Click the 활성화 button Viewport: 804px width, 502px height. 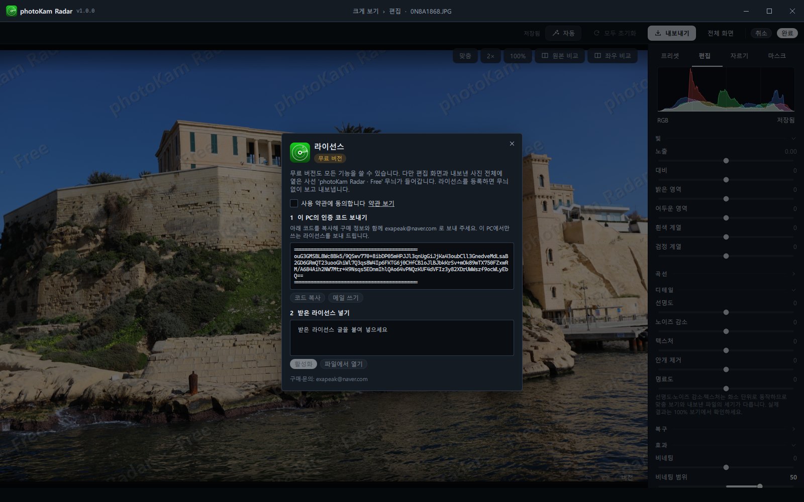pos(304,364)
